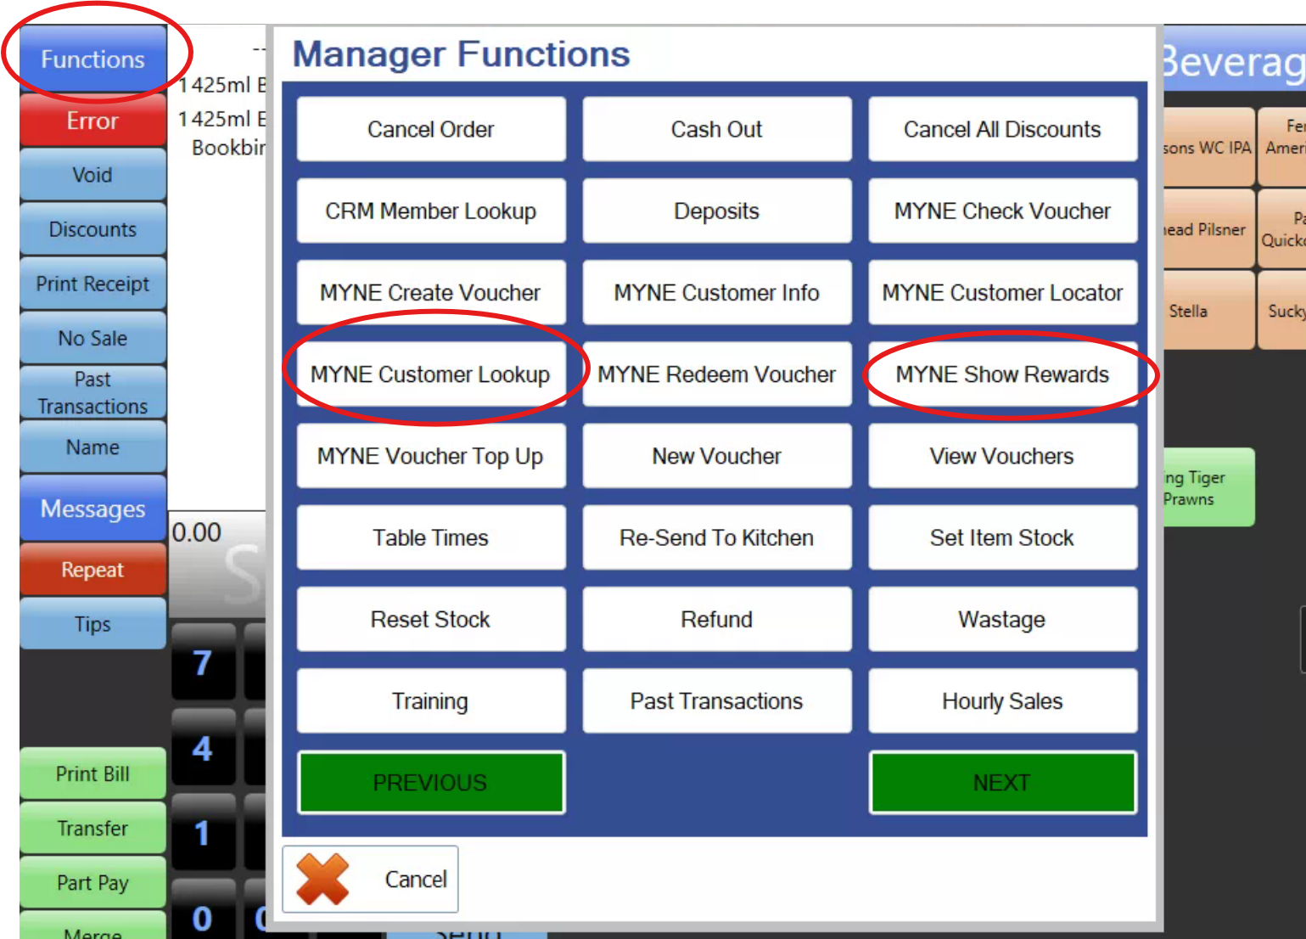
Task: Select the Refund function
Action: click(717, 619)
